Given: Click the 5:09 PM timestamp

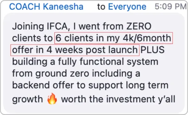Looking at the screenshot, I should point(171,7).
